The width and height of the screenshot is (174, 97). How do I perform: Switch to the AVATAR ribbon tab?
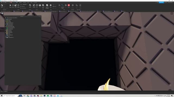(x=24, y=2)
